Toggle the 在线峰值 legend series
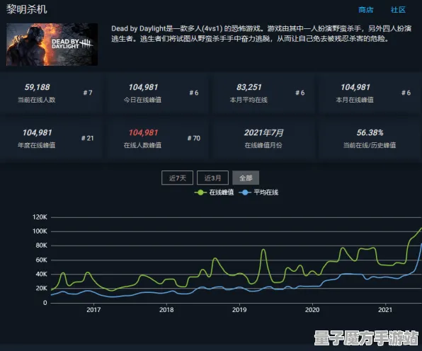Image resolution: width=422 pixels, height=351 pixels. (x=214, y=192)
